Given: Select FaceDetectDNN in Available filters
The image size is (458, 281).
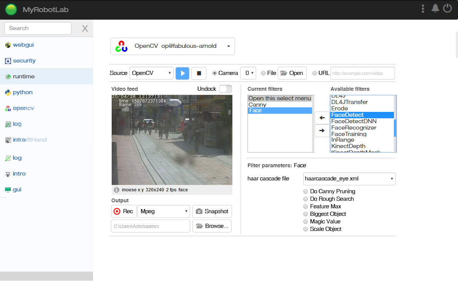Looking at the screenshot, I should tap(362, 121).
